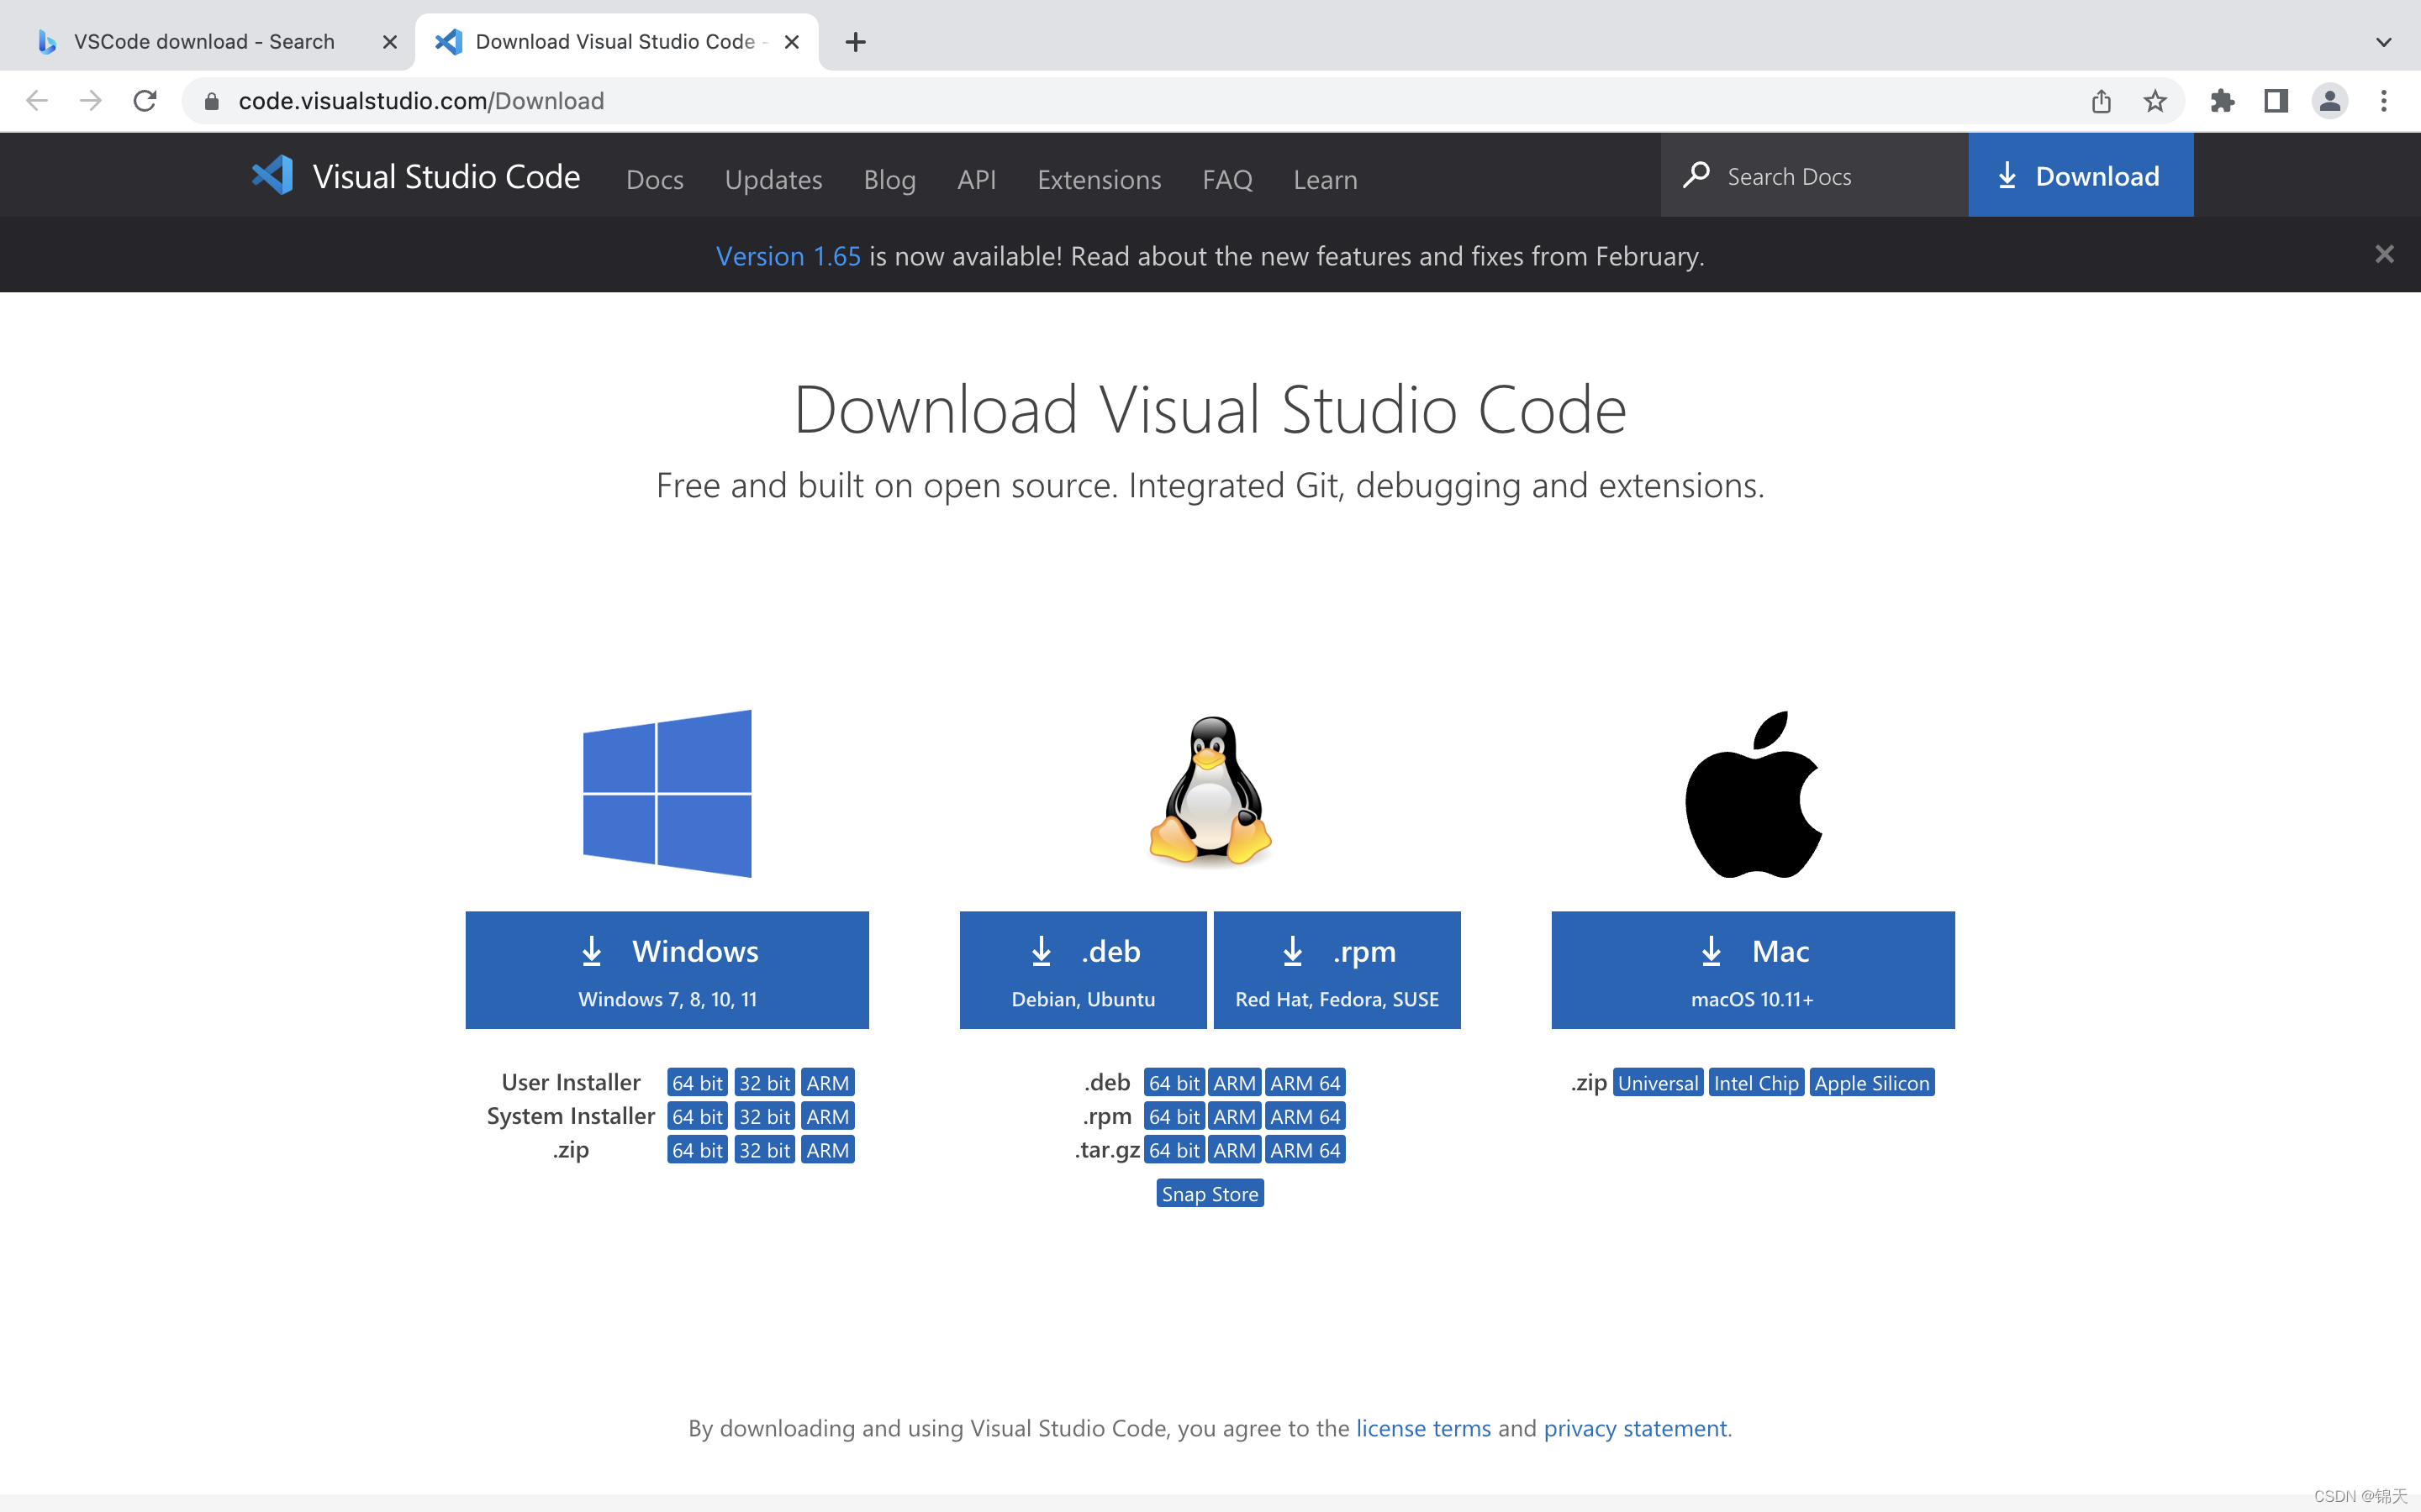This screenshot has height=1512, width=2421.
Task: Click the Search Docs input field
Action: (1831, 177)
